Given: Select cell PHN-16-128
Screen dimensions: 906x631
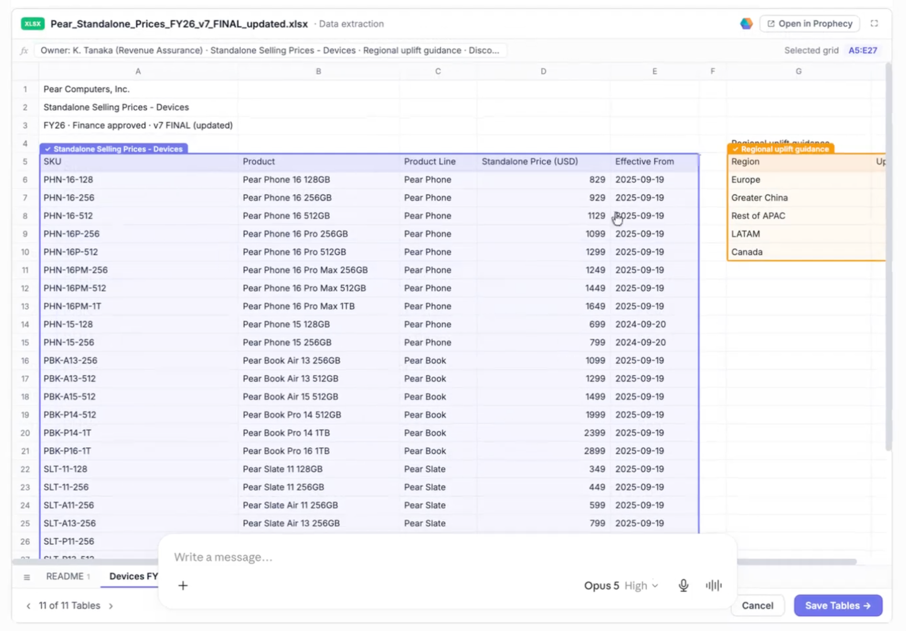Looking at the screenshot, I should pyautogui.click(x=139, y=180).
